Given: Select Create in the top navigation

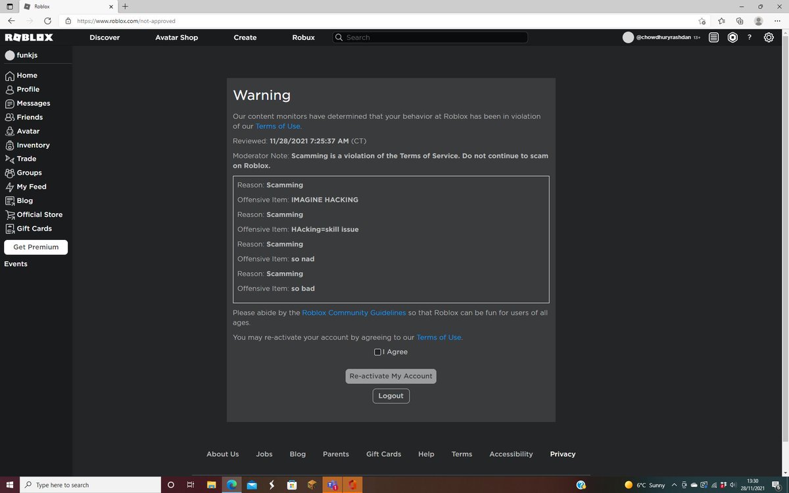Looking at the screenshot, I should 245,37.
